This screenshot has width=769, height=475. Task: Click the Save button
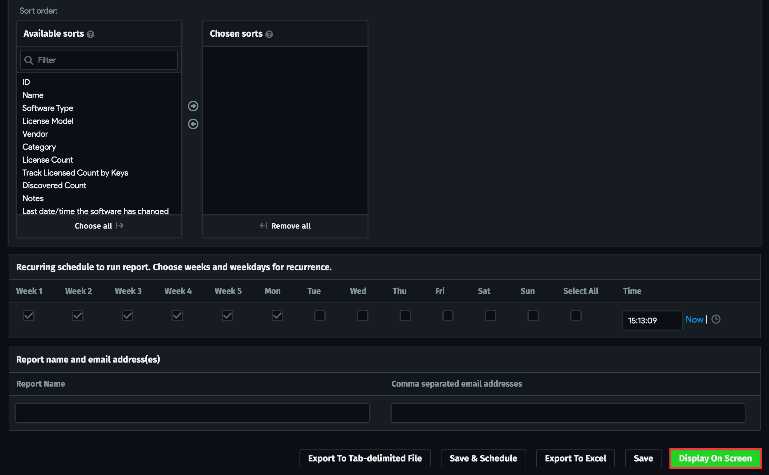click(x=643, y=458)
